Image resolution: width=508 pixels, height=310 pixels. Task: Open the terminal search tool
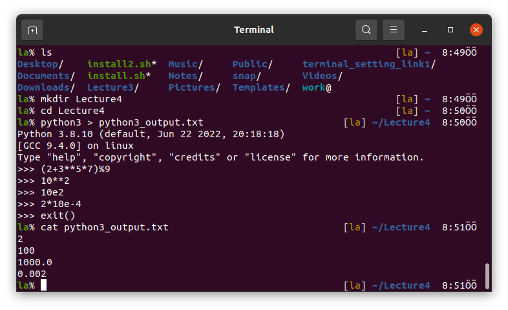coord(366,30)
